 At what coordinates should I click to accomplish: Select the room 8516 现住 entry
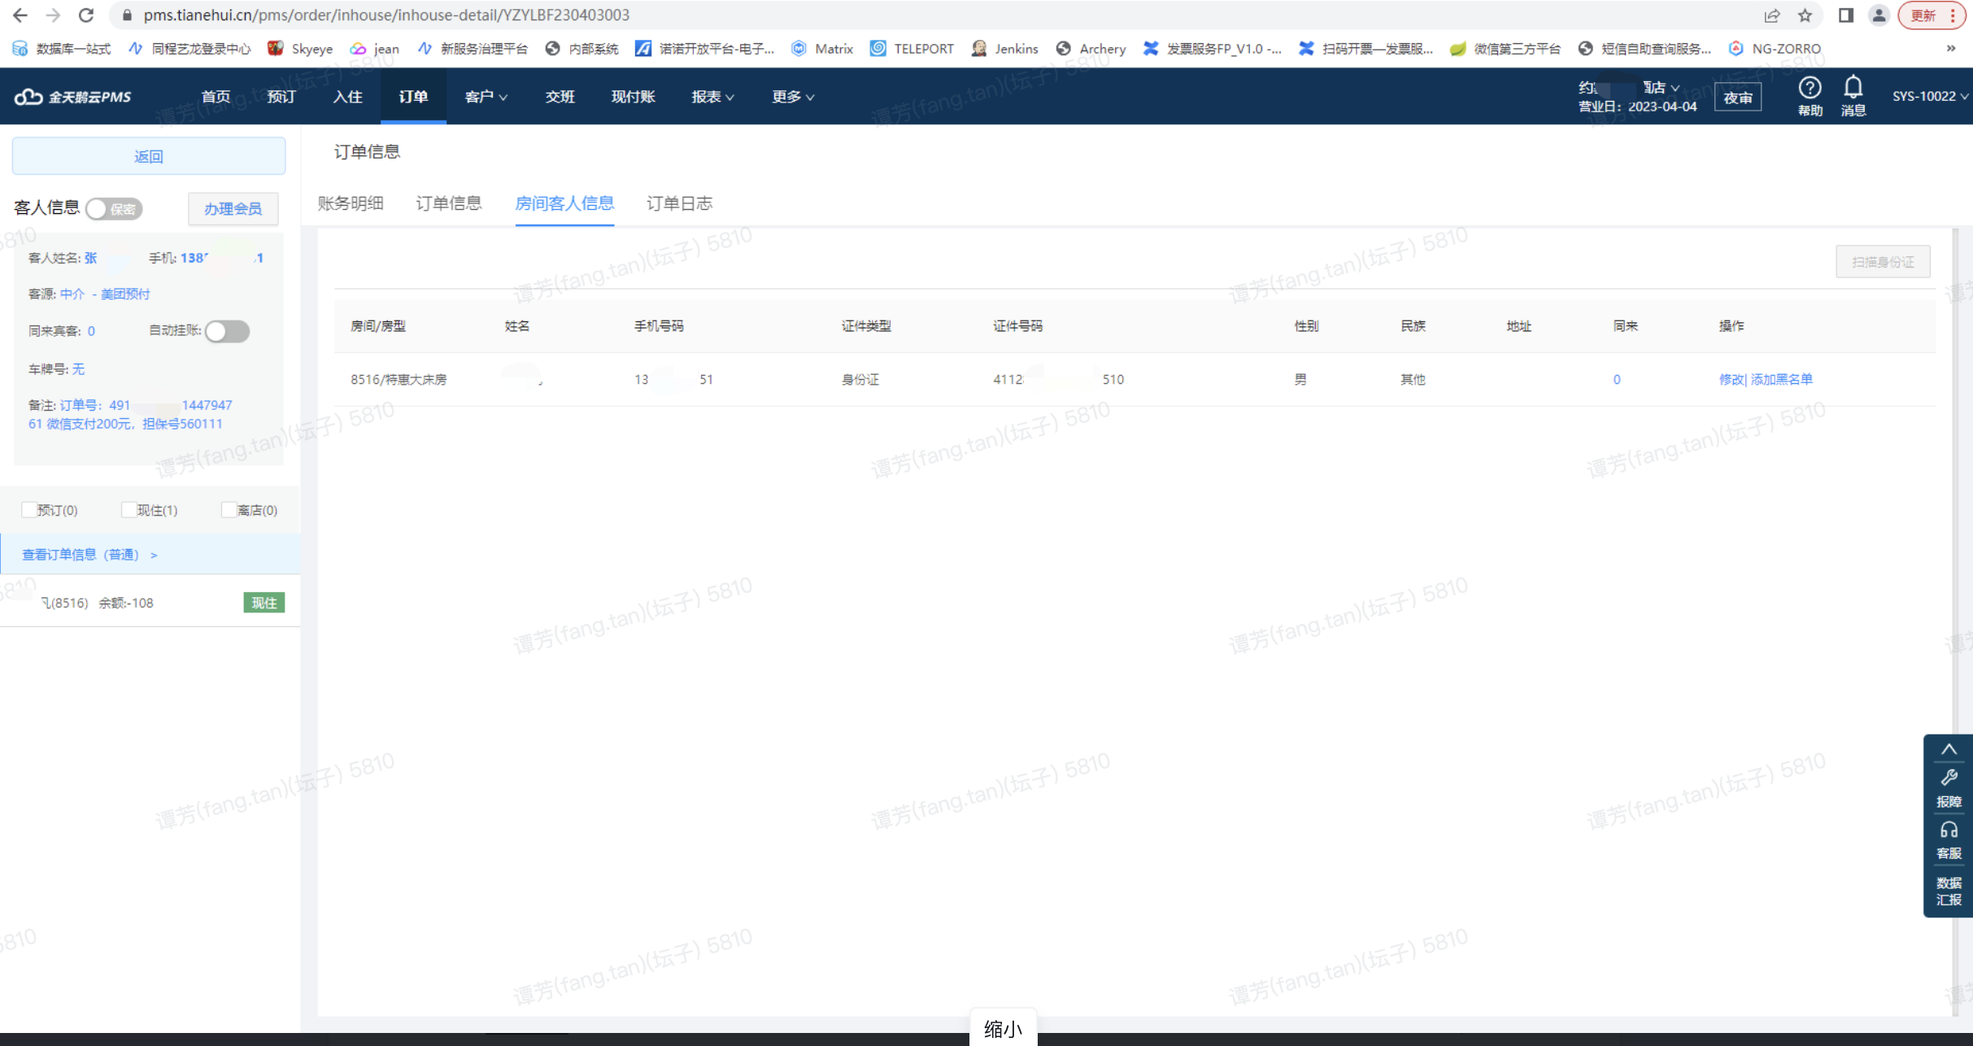pos(150,603)
